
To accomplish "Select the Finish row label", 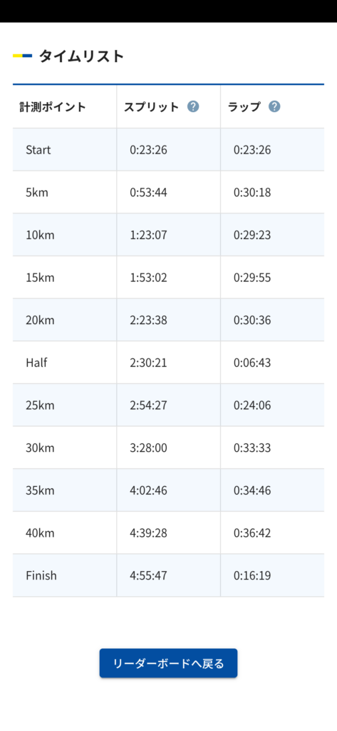I will coord(41,576).
